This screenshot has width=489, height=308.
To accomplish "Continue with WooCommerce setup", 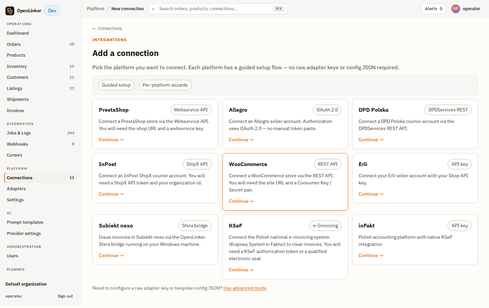I will 241,201.
